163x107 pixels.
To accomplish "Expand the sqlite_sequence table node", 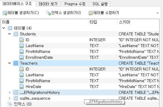I will click(x=10, y=98).
